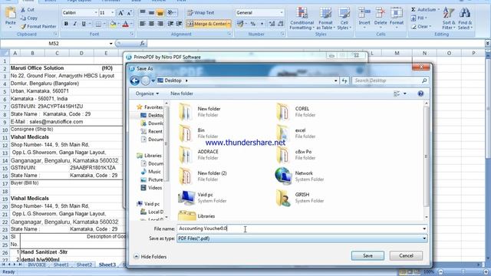Viewport: 491px width, 276px height.
Task: Click the Refresh icon beside the address bar
Action: [x=344, y=80]
